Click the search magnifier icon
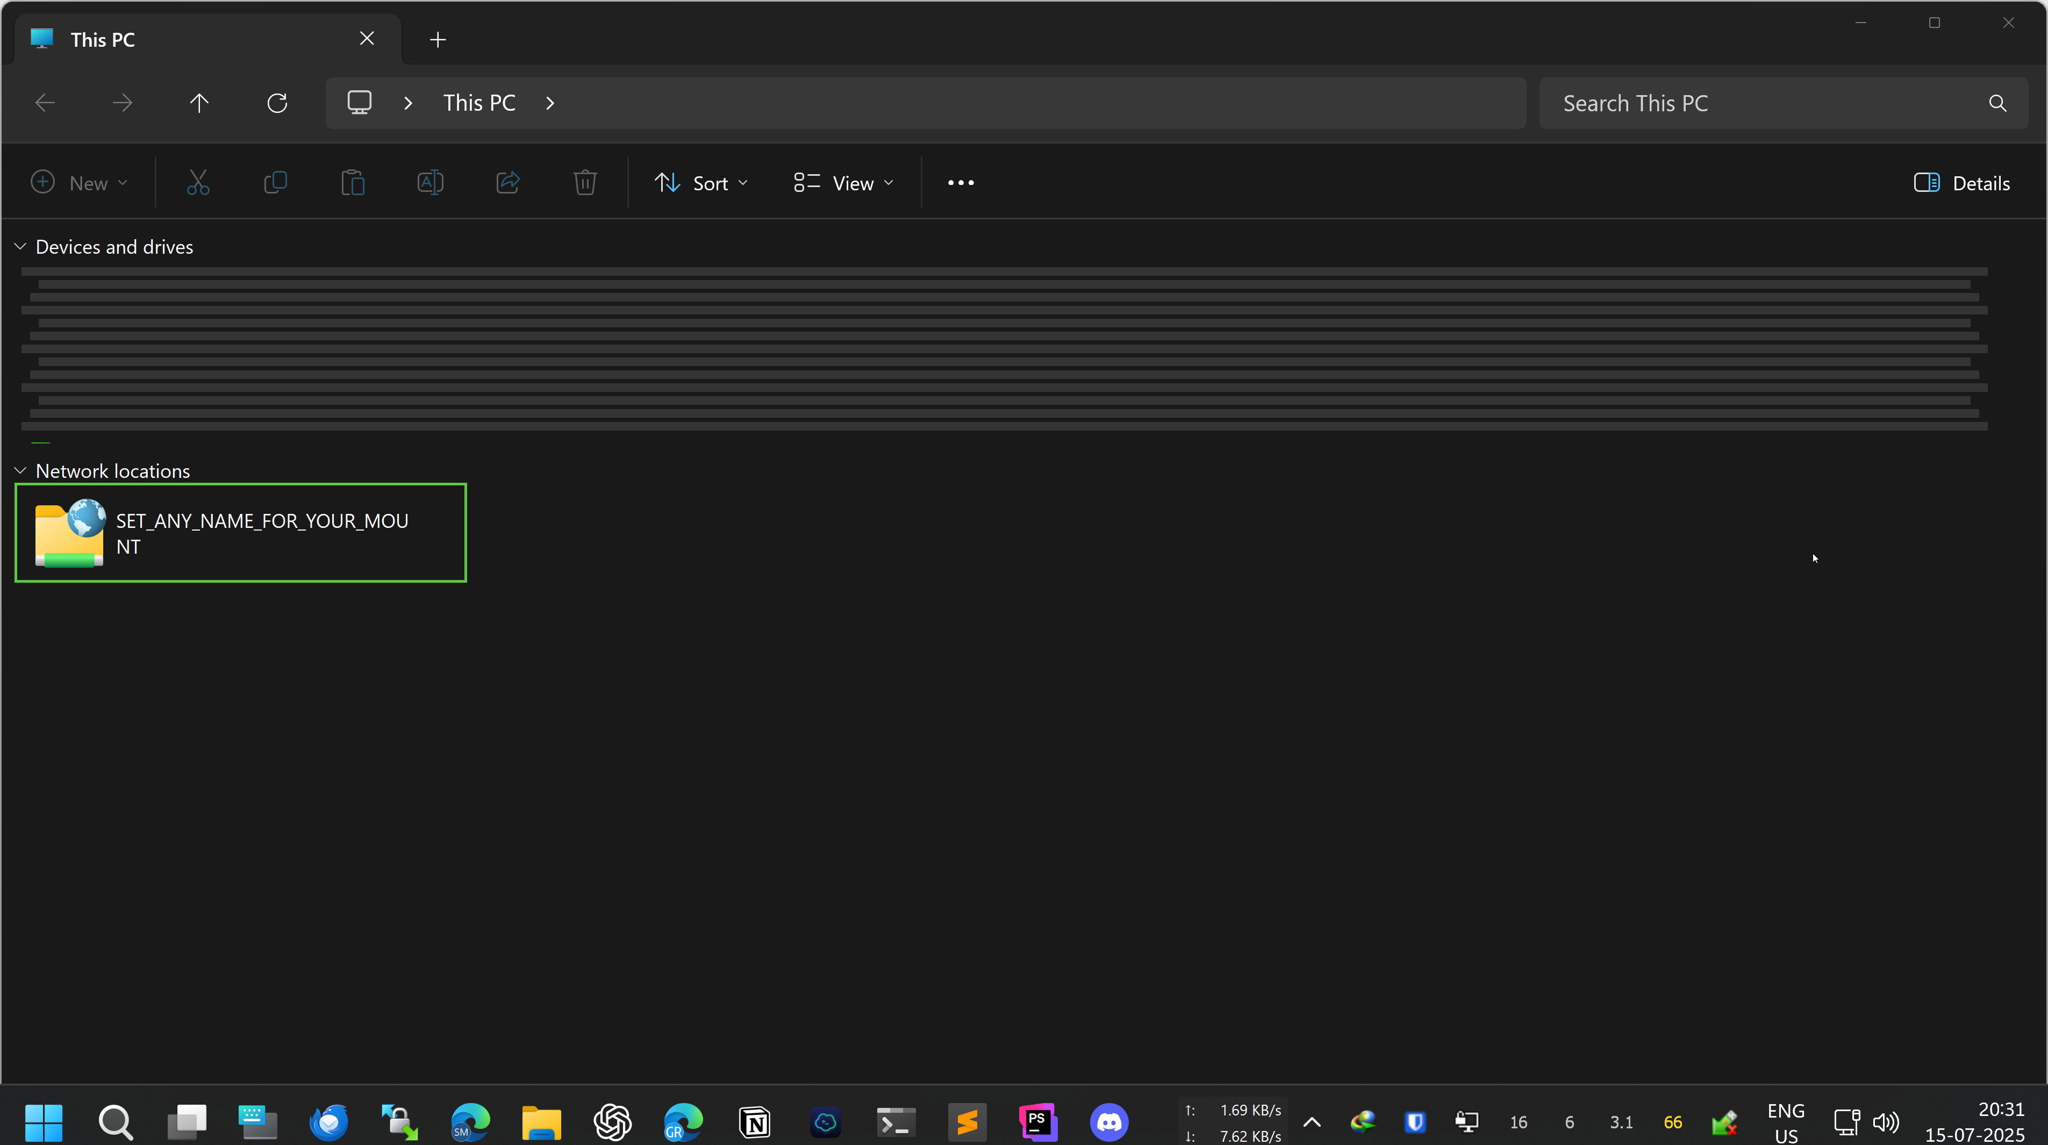Screen dimensions: 2048x1145 pos(1998,103)
